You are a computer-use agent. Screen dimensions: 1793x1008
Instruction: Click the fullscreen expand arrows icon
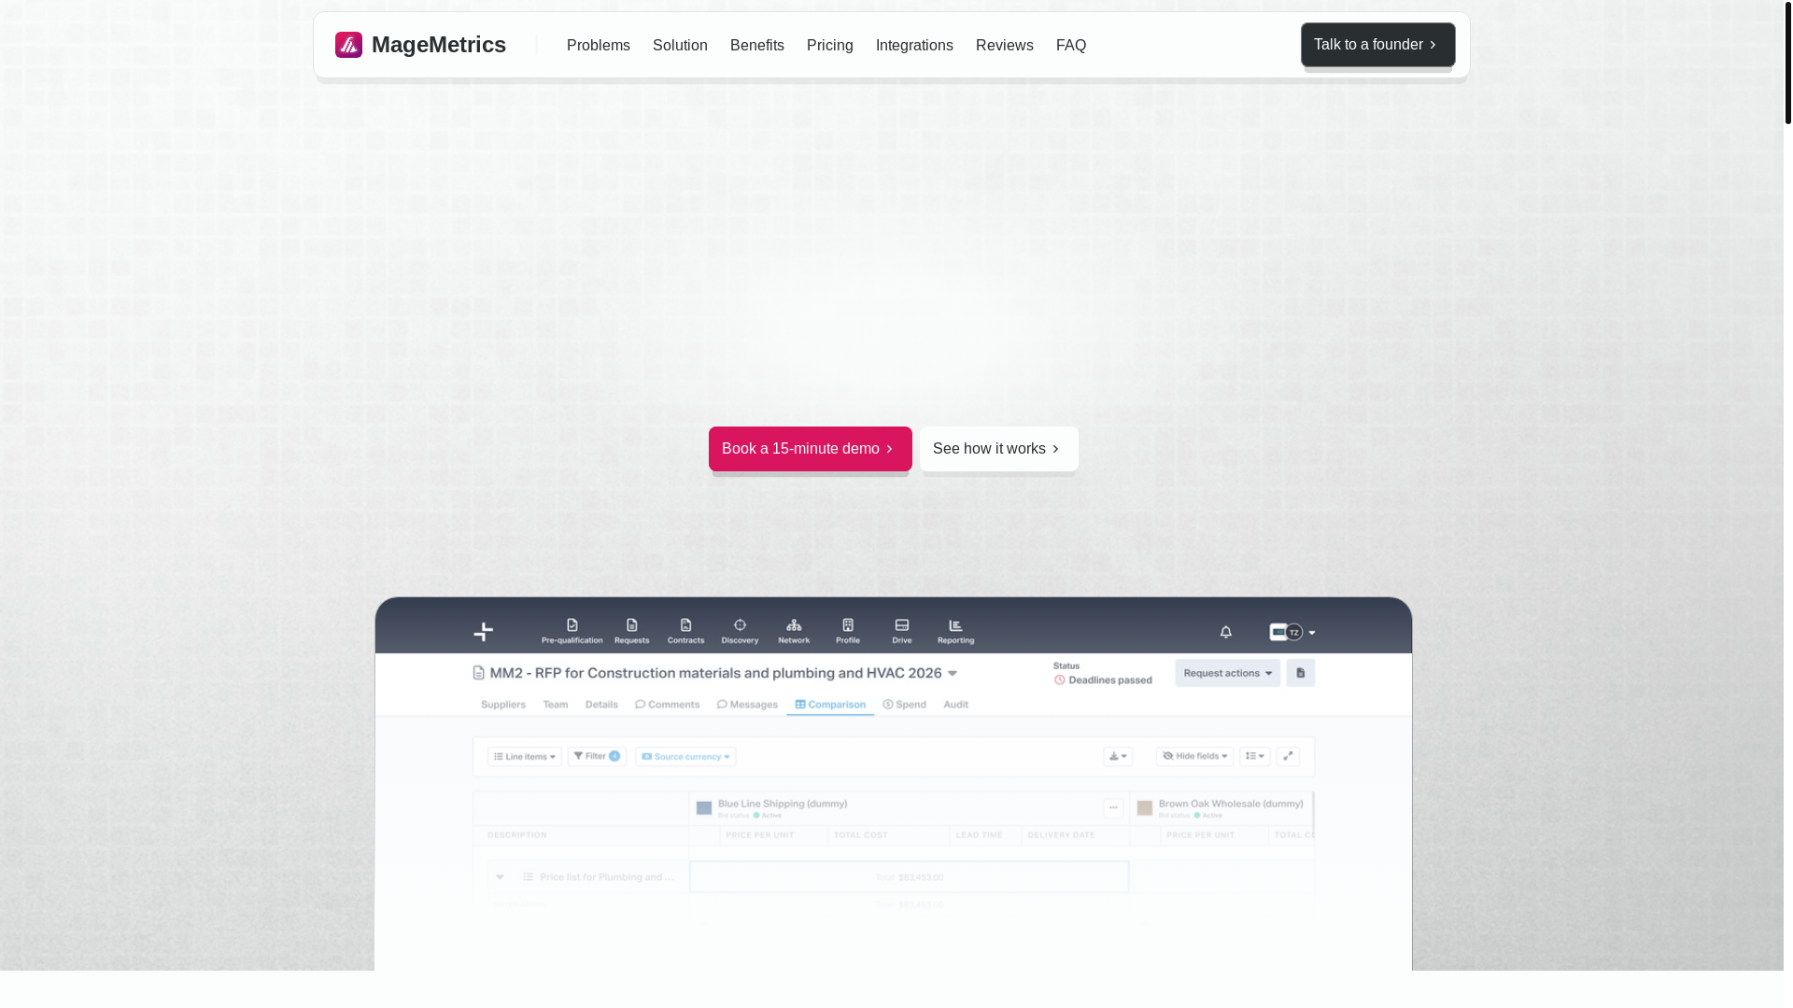[1288, 756]
